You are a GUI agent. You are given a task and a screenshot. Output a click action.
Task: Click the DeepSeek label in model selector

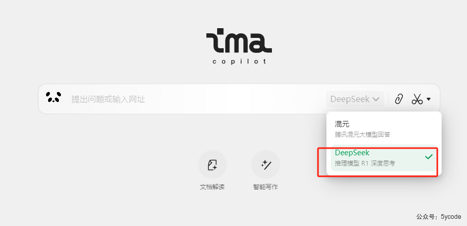[x=350, y=99]
